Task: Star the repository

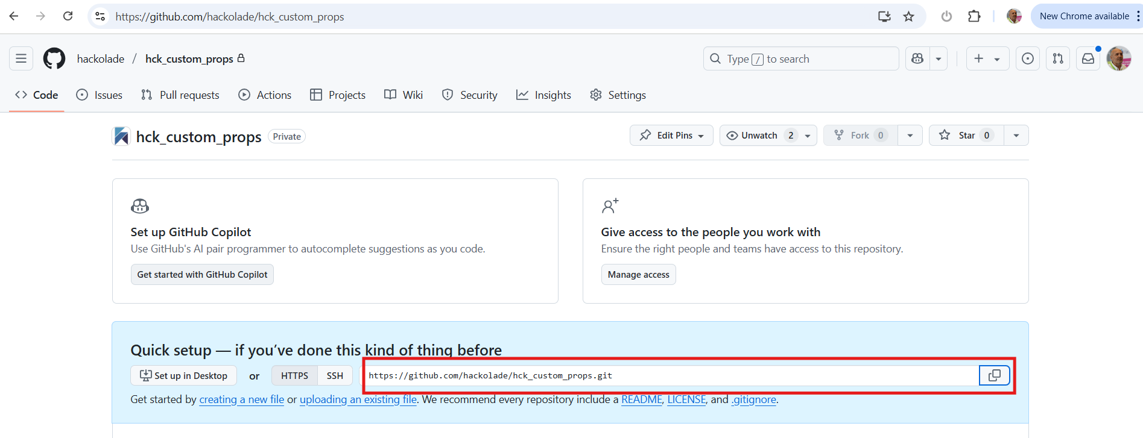Action: click(x=966, y=135)
